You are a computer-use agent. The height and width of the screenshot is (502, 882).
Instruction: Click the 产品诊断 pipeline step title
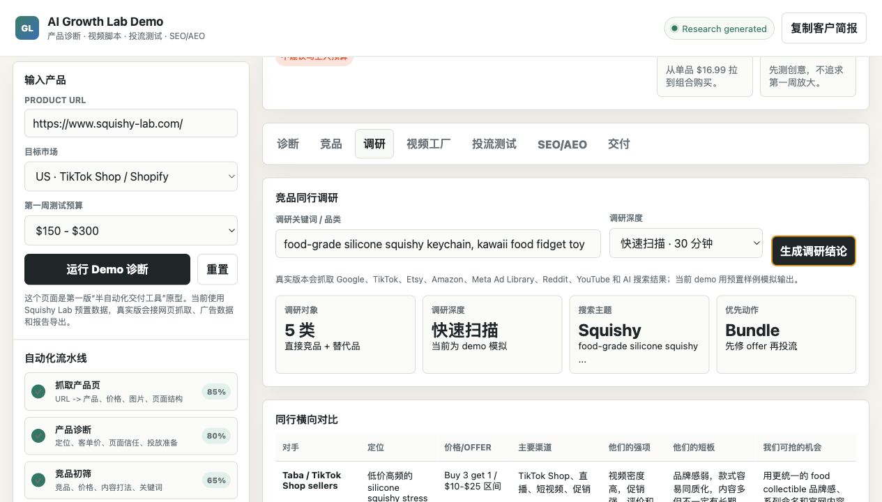[x=73, y=429]
